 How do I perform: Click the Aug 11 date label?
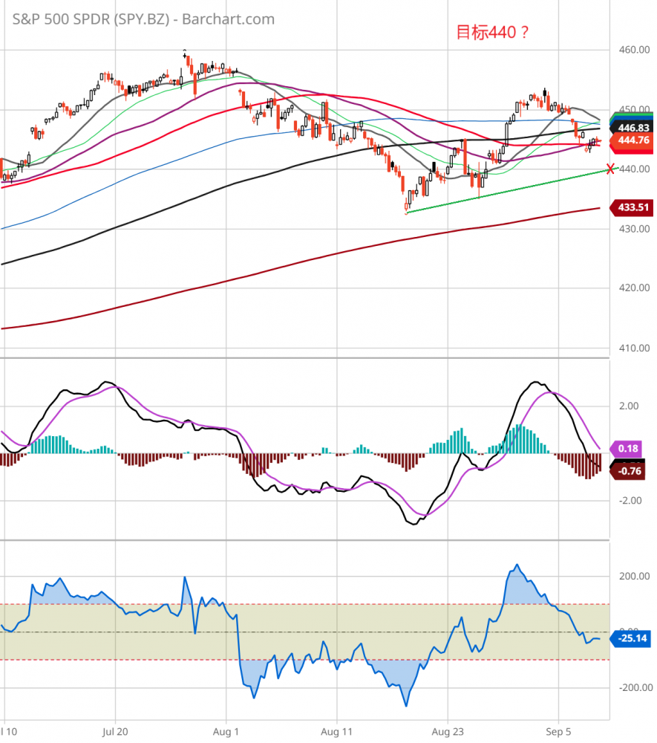tap(336, 732)
